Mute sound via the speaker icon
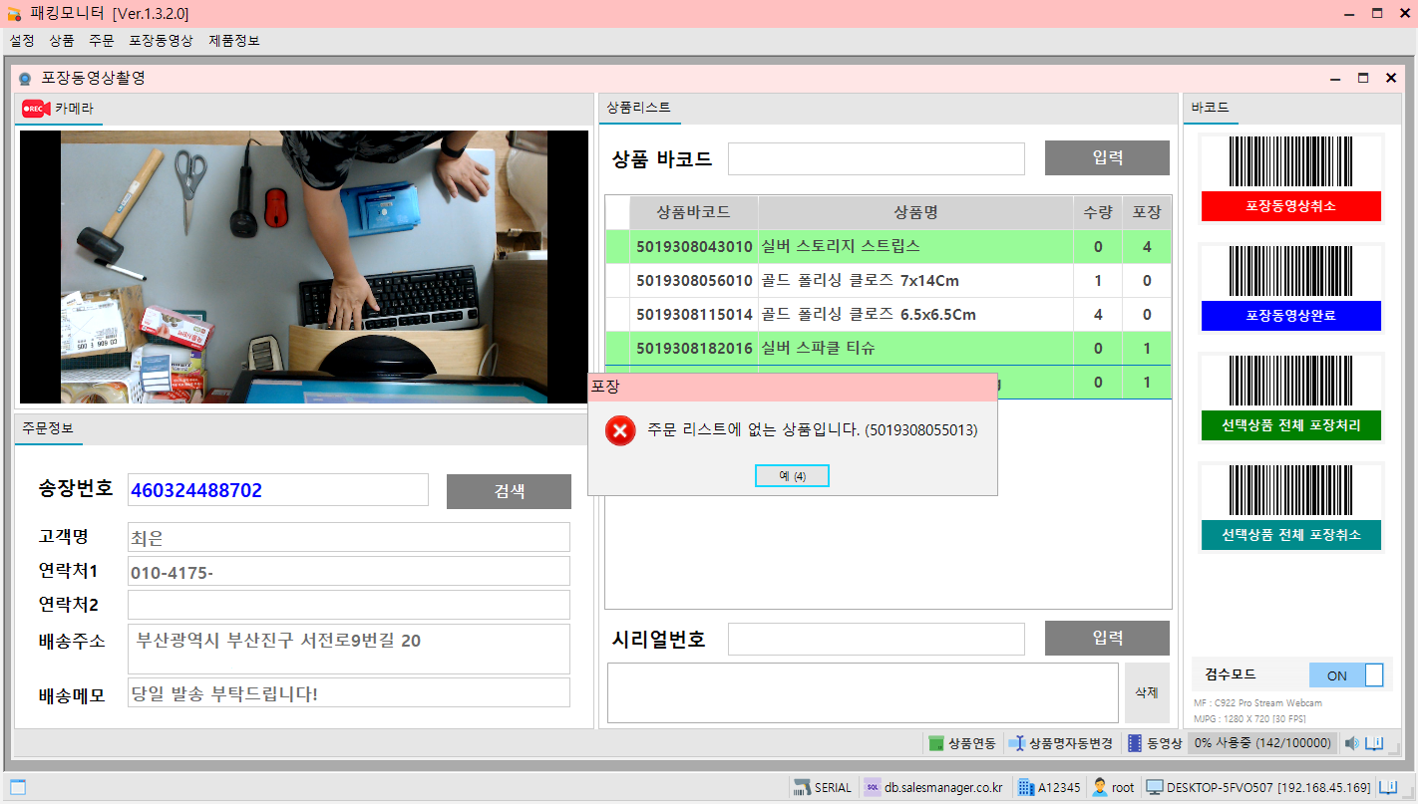Screen dimensions: 1418x804 click(x=1351, y=743)
